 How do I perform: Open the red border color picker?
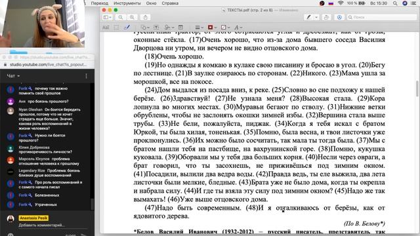[x=212, y=28]
